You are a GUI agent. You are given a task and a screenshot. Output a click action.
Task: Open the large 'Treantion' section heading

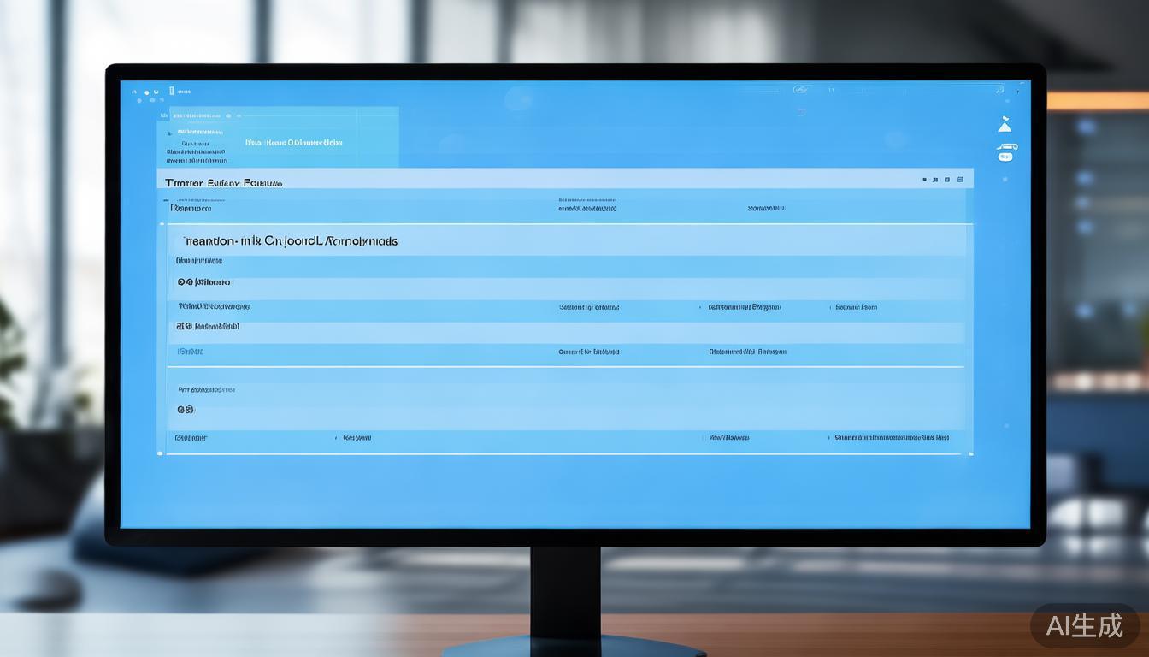point(291,241)
